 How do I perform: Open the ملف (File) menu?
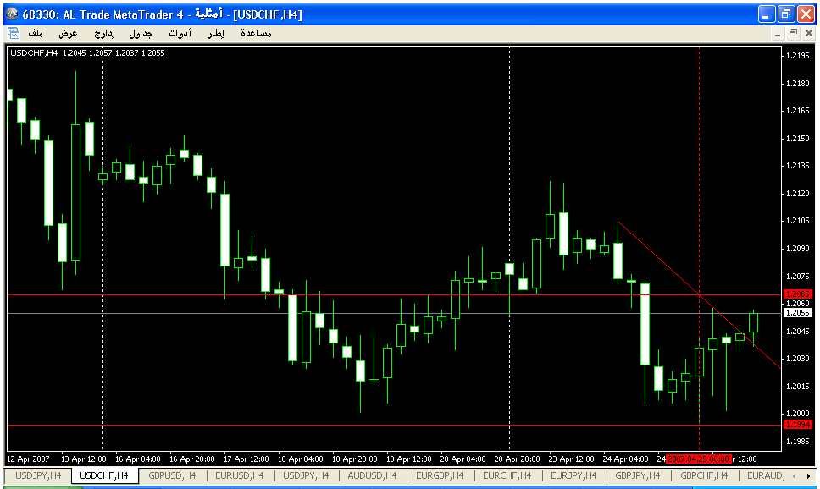point(36,34)
